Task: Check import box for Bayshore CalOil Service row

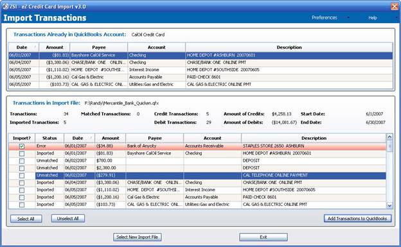Action: click(x=22, y=153)
